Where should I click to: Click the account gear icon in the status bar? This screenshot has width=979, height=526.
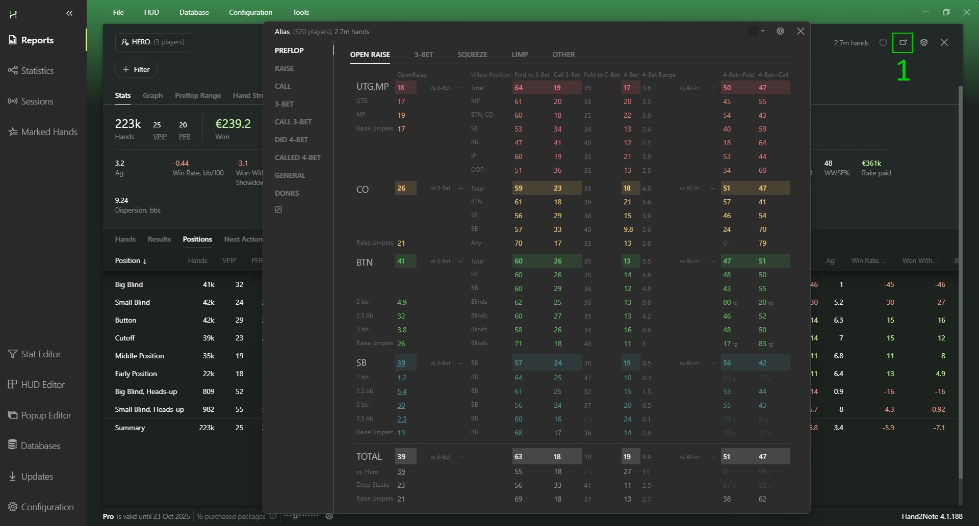point(329,516)
